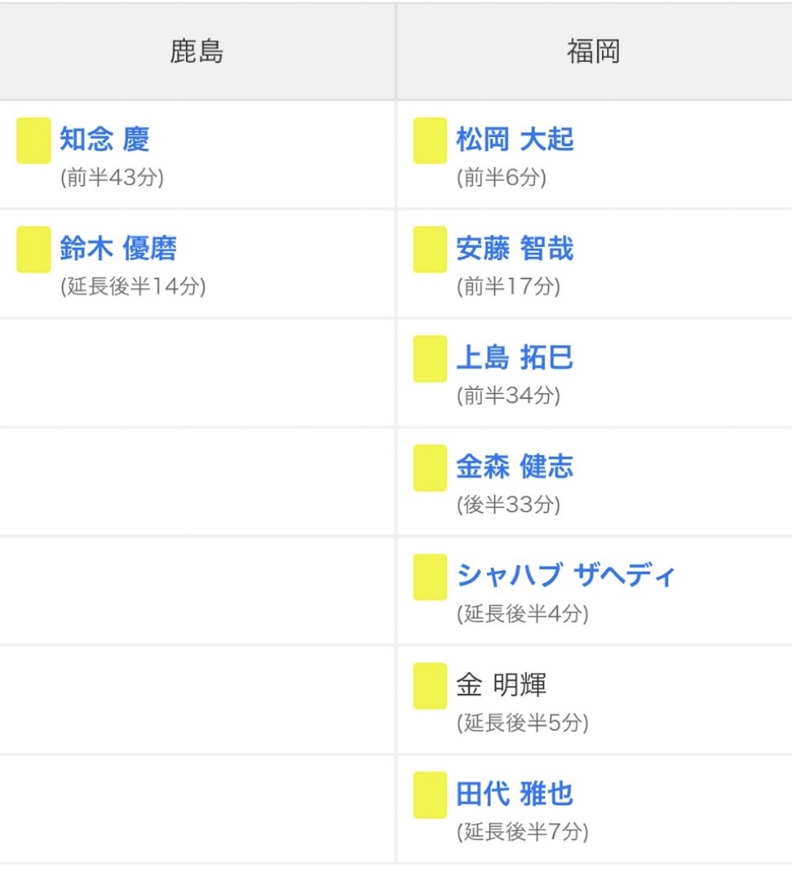This screenshot has width=792, height=873.
Task: Click yellow card icon beside 松岡 大起
Action: tap(429, 140)
